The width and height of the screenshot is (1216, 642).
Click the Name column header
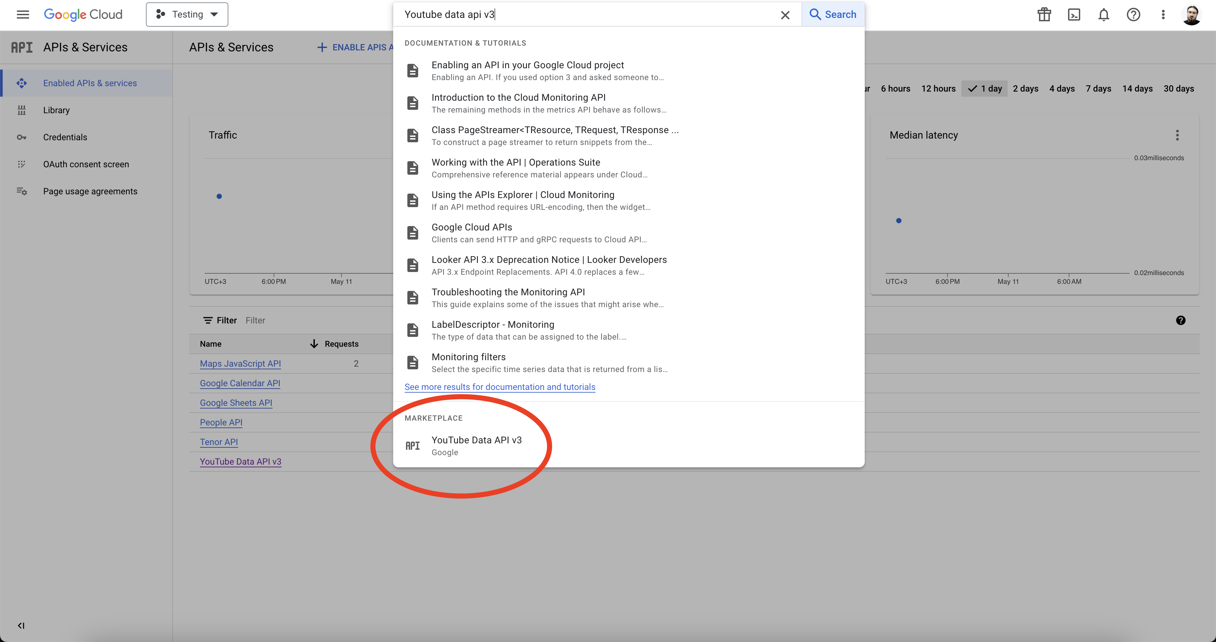point(210,344)
